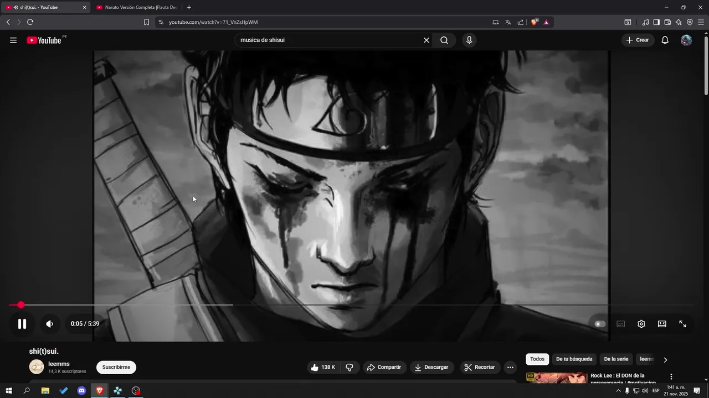Show more filter chips with right arrow
Image resolution: width=709 pixels, height=398 pixels.
(x=665, y=360)
